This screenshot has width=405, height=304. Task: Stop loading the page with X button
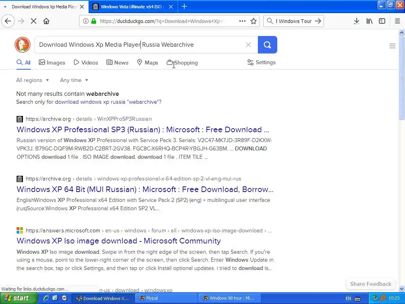[x=34, y=21]
